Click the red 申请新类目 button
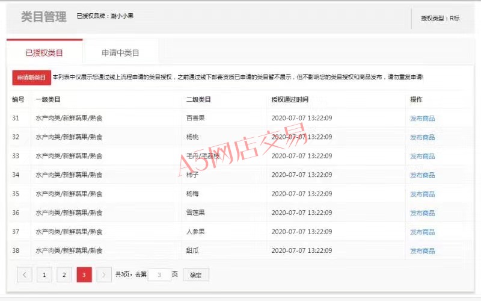 31,78
